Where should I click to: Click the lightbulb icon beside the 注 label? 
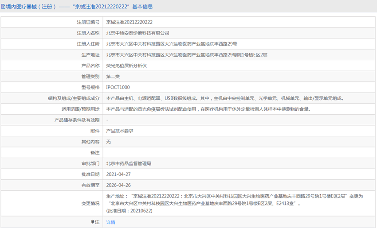(92, 222)
